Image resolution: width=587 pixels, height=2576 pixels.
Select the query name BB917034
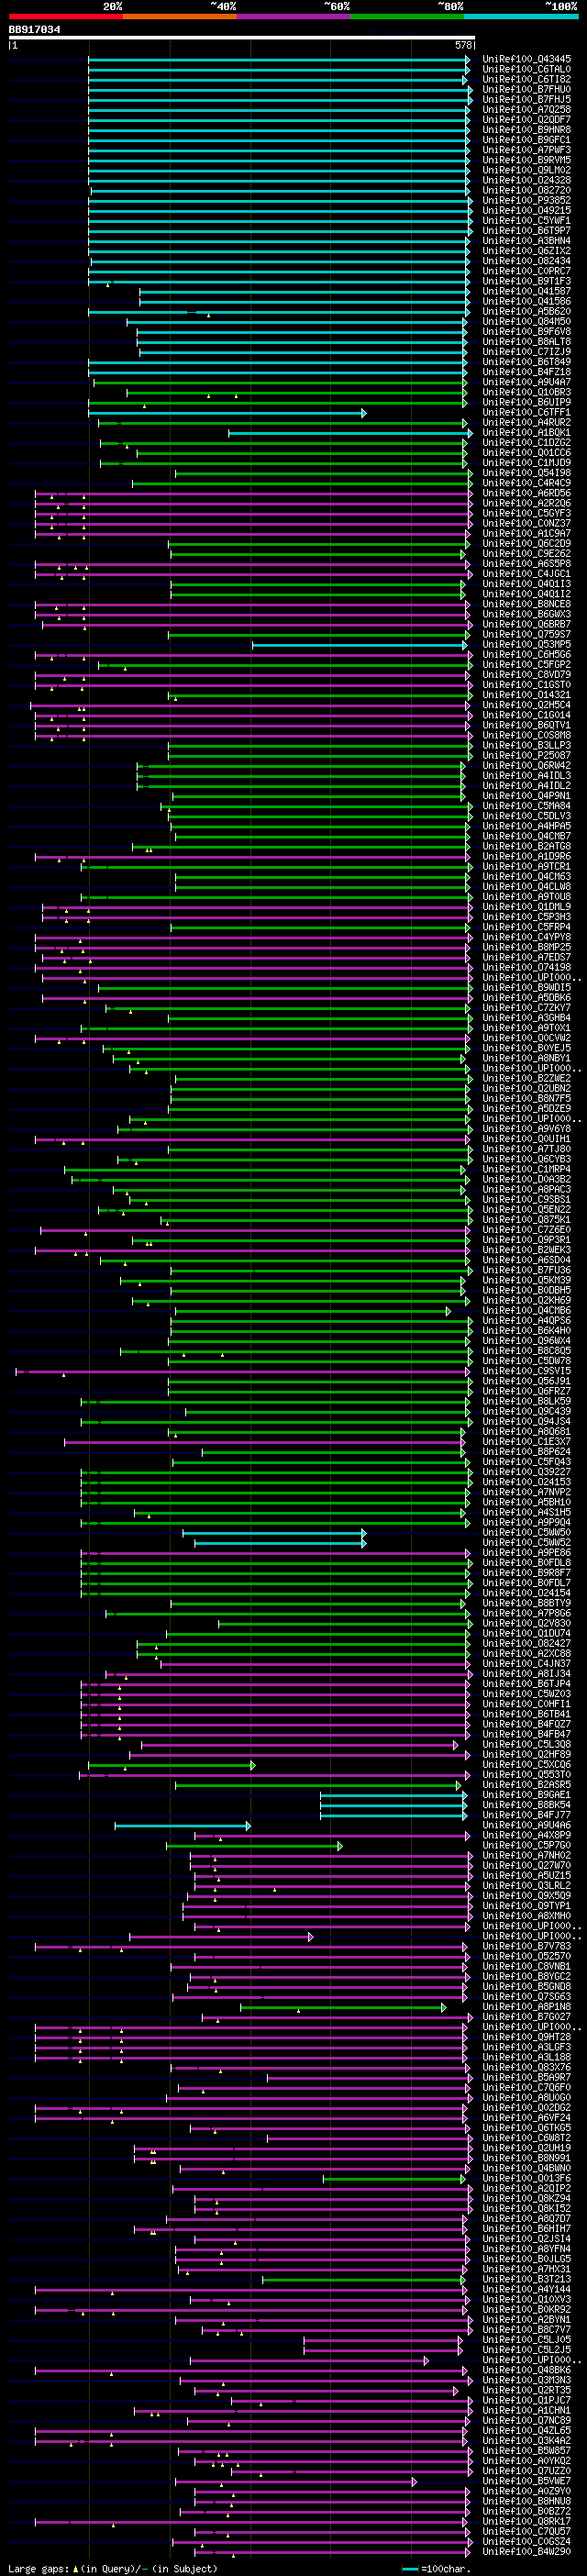pyautogui.click(x=34, y=30)
